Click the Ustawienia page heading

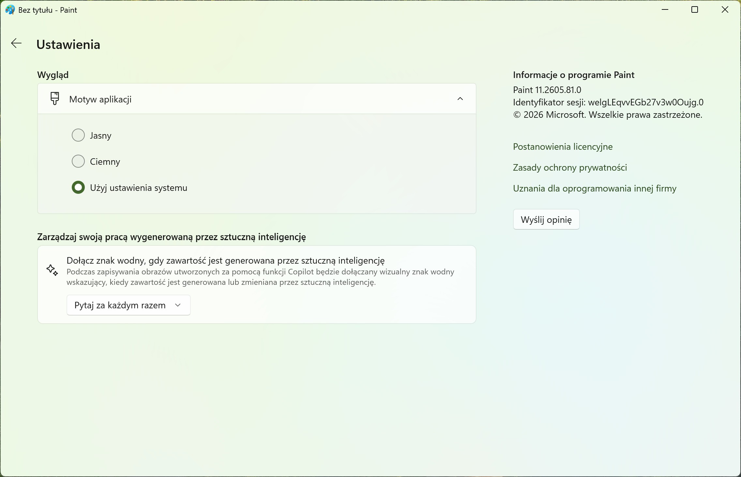point(68,44)
